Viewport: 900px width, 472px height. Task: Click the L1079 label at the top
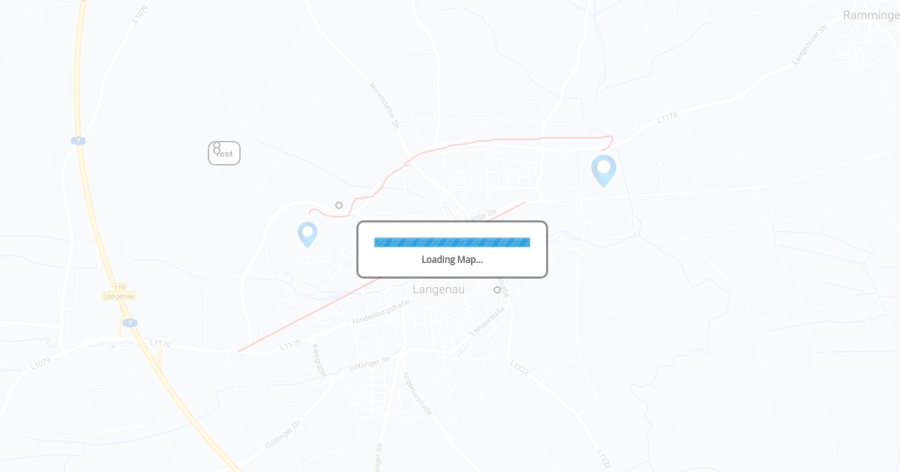(x=140, y=14)
